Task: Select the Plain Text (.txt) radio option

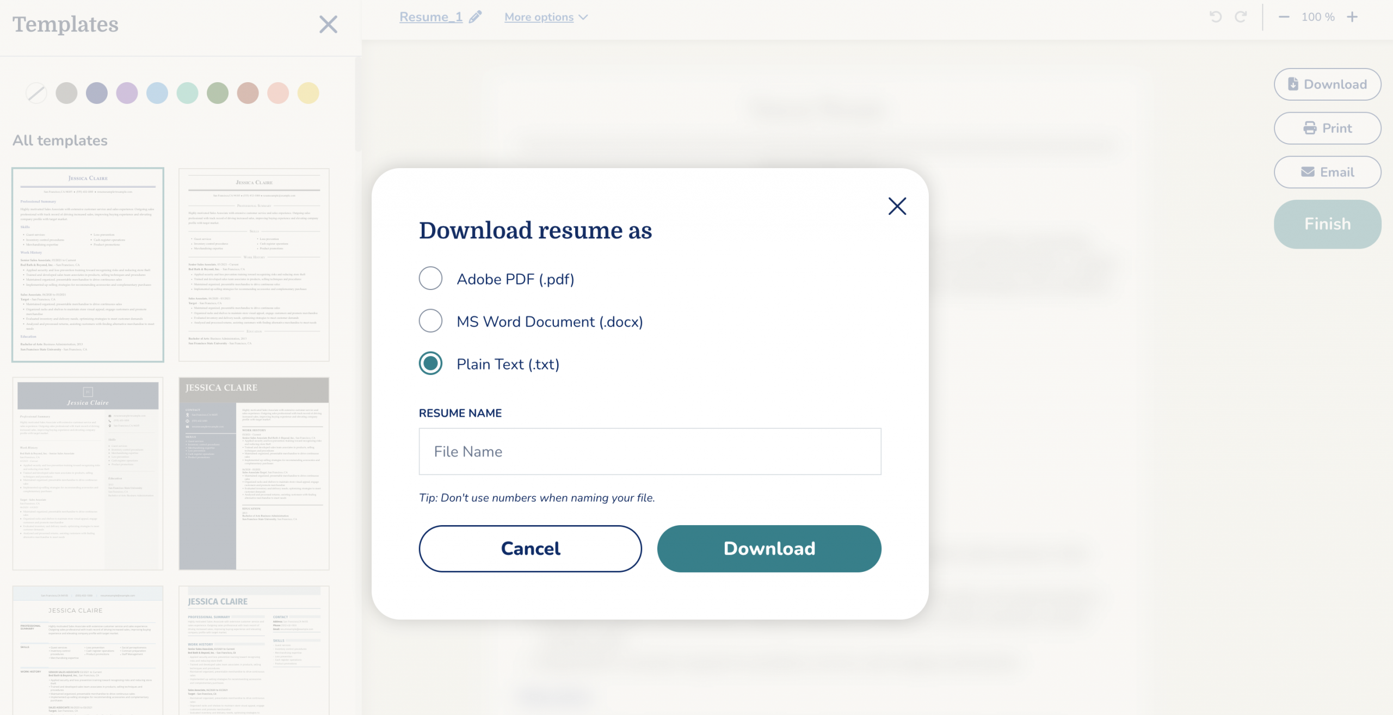Action: (x=430, y=363)
